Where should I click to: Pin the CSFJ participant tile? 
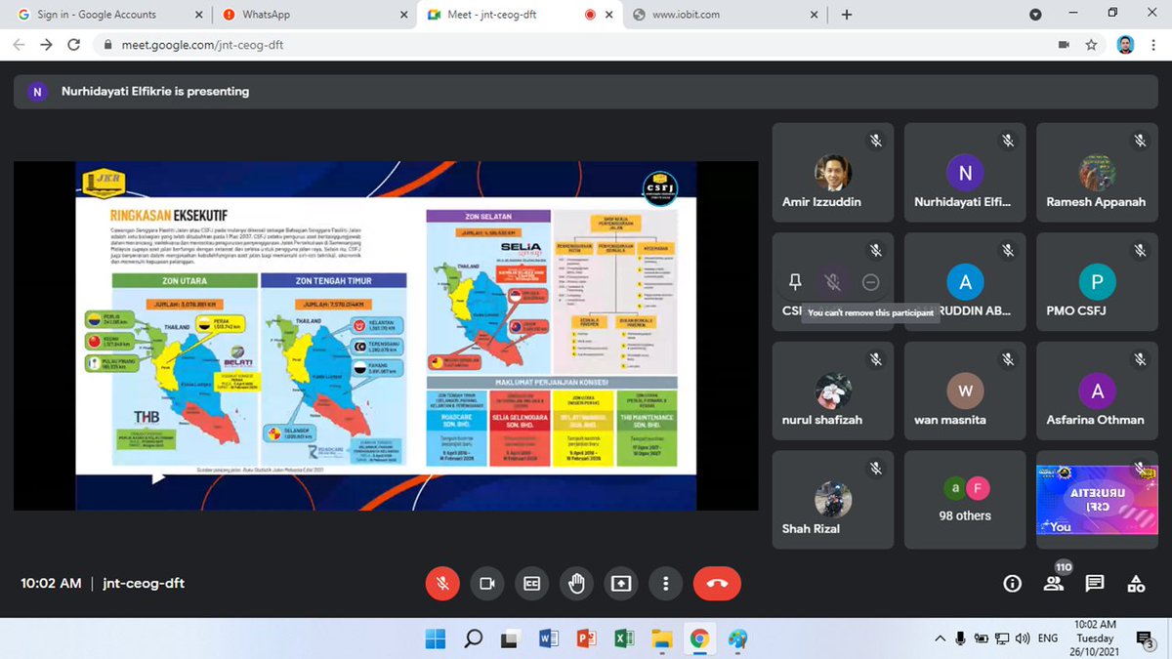click(x=795, y=282)
